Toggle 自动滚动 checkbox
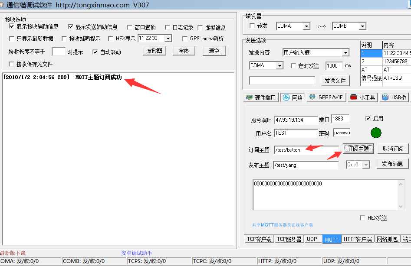This screenshot has height=266, width=411. (x=95, y=52)
